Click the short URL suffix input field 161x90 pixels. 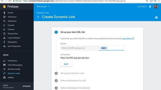click(x=111, y=48)
